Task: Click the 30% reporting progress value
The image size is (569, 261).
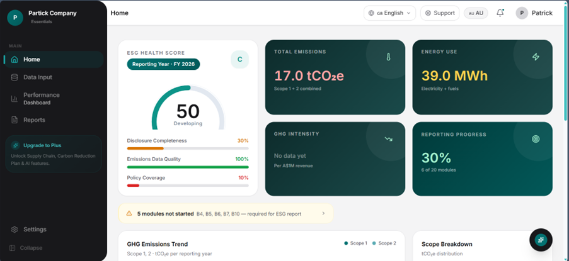Action: click(x=436, y=158)
